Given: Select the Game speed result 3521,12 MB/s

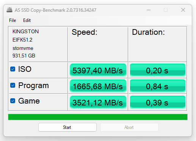Looking at the screenshot, I should coord(98,102).
